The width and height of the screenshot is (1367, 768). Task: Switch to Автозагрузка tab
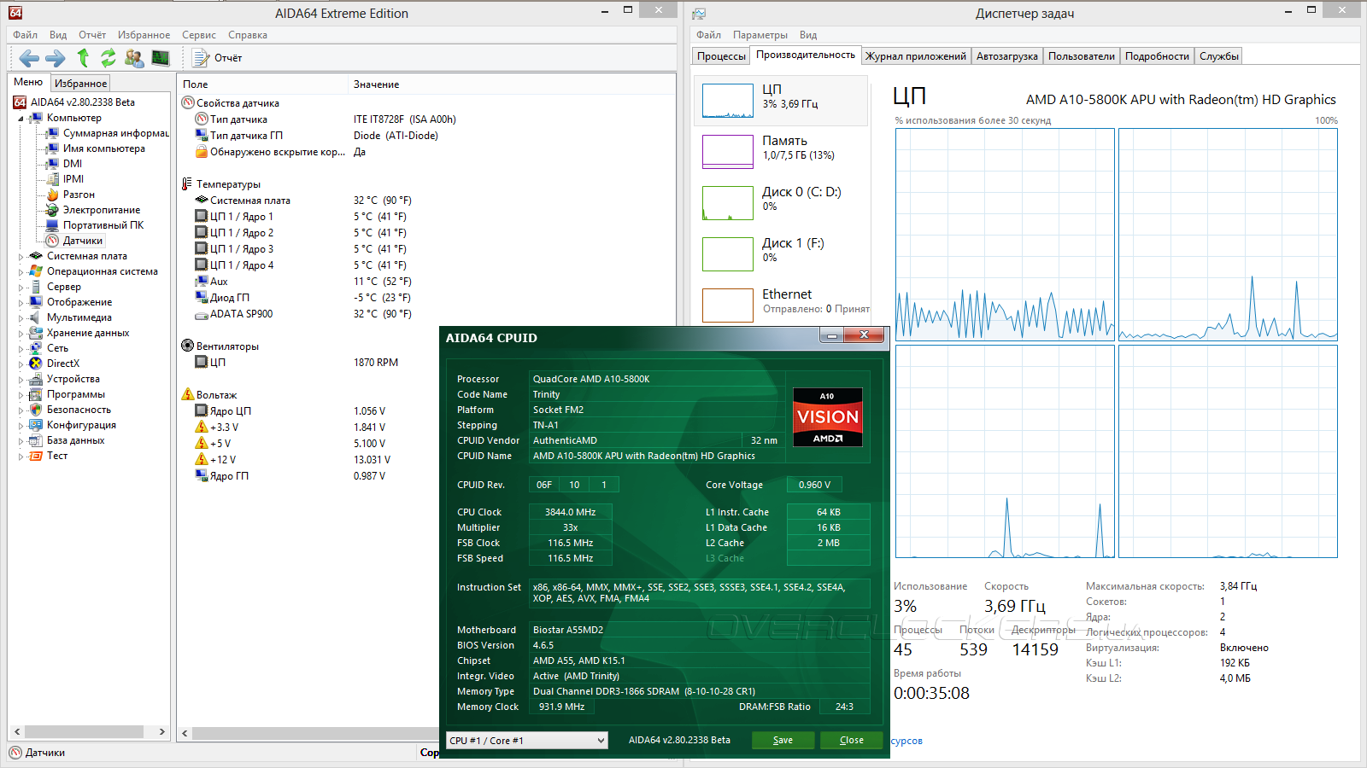[1007, 56]
